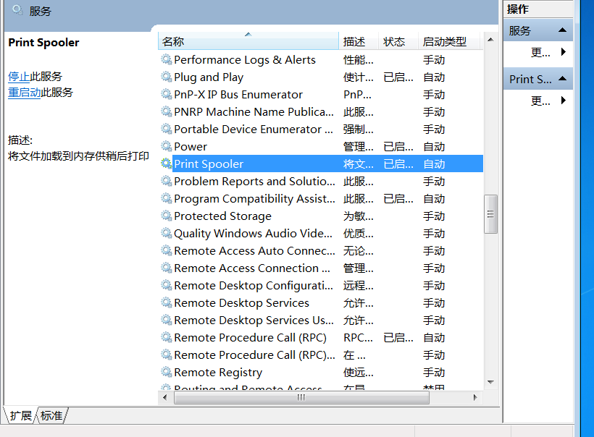Select the Print Spooler service name
594x437 pixels.
coord(209,164)
